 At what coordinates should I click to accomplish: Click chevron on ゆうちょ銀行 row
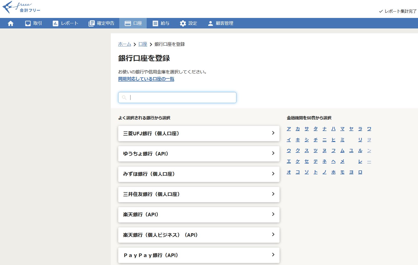[x=273, y=153]
